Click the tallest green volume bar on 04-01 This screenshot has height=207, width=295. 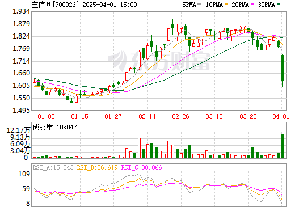tap(282, 146)
